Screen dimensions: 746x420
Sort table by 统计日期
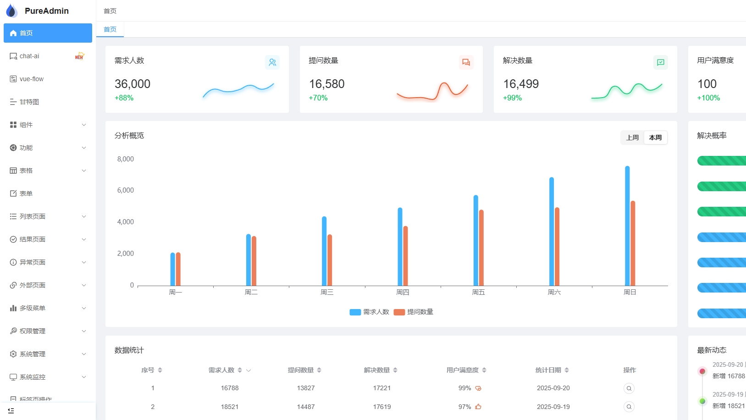[567, 370]
